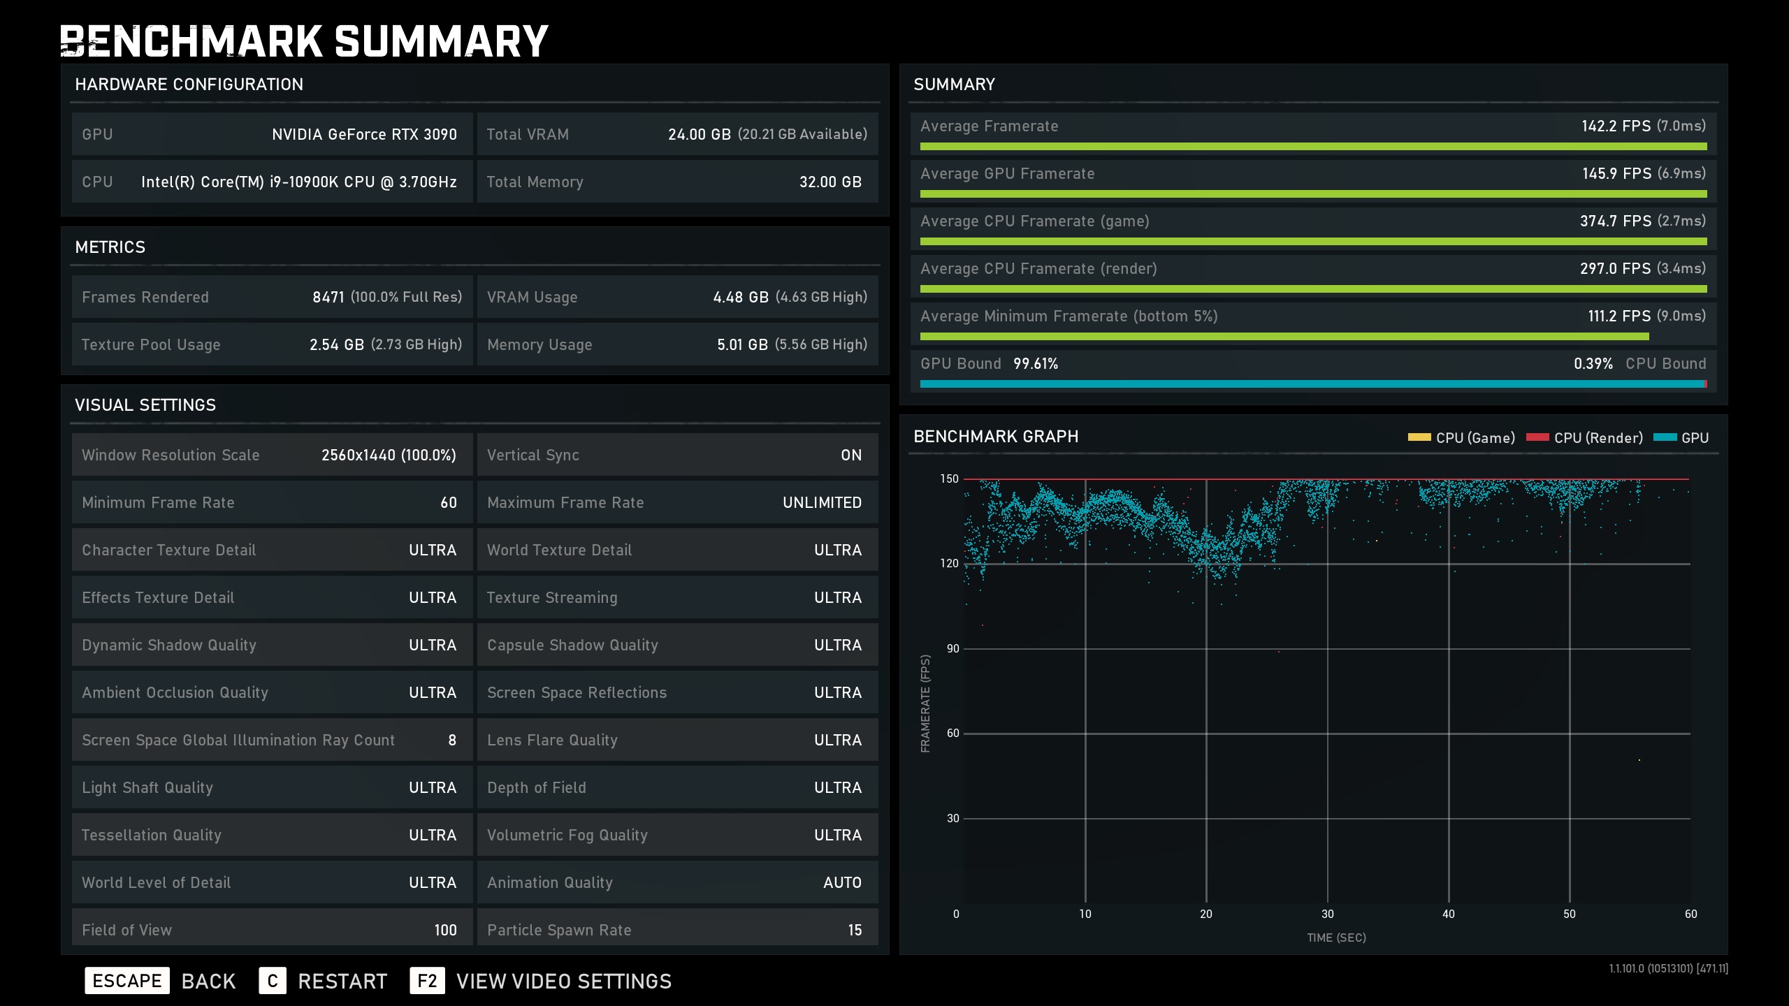Click the VISUAL SETTINGS section header
This screenshot has height=1006, width=1789.
(x=145, y=405)
